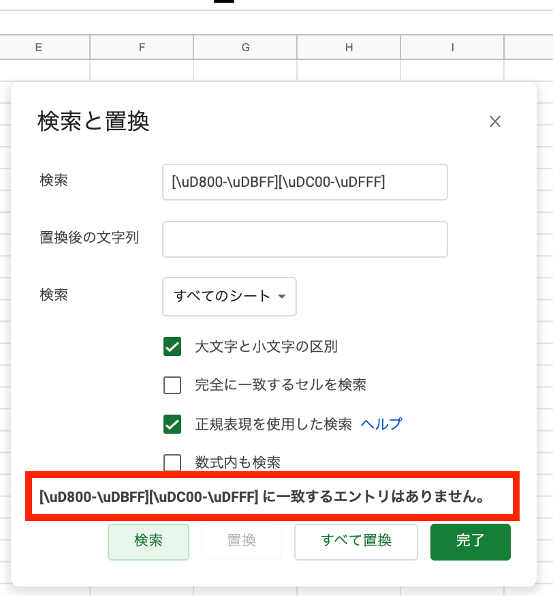The width and height of the screenshot is (553, 596).
Task: Click the first visible cell under column H
Action: [x=349, y=70]
